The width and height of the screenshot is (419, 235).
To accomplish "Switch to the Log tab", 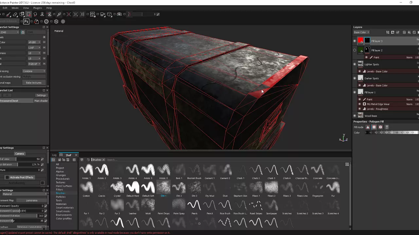I will pyautogui.click(x=54, y=155).
